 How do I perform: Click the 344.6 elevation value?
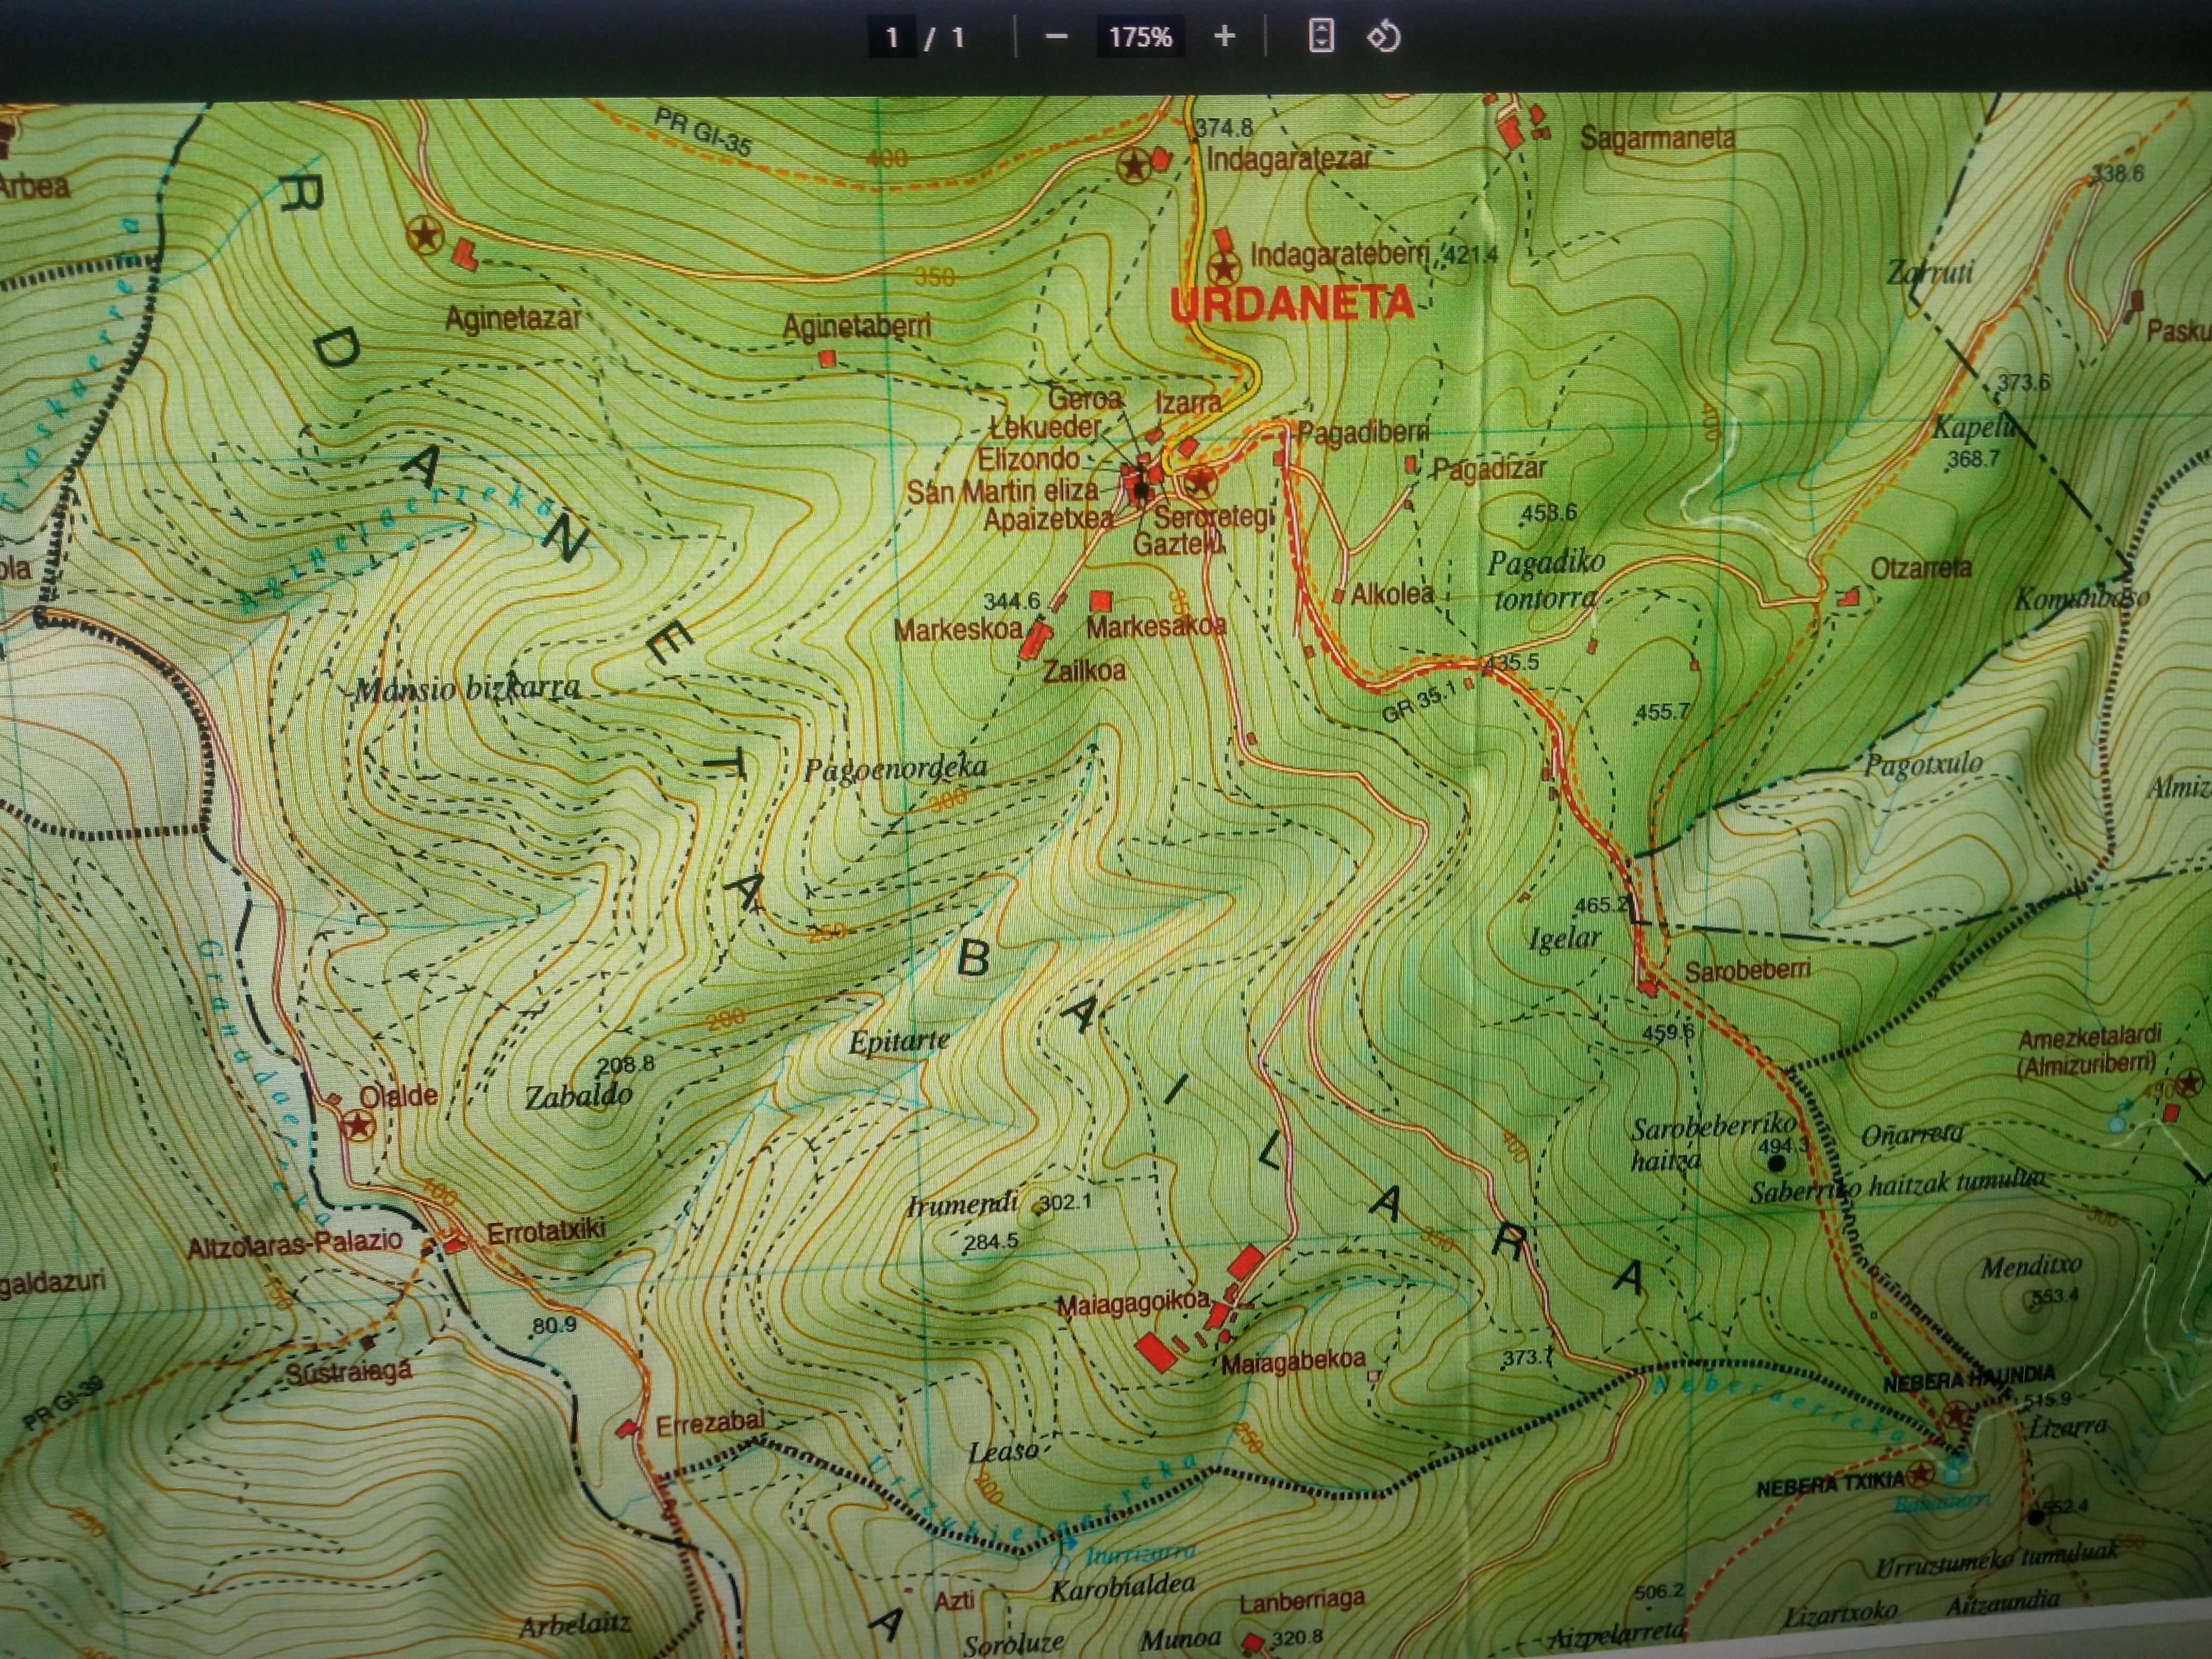coord(1011,601)
